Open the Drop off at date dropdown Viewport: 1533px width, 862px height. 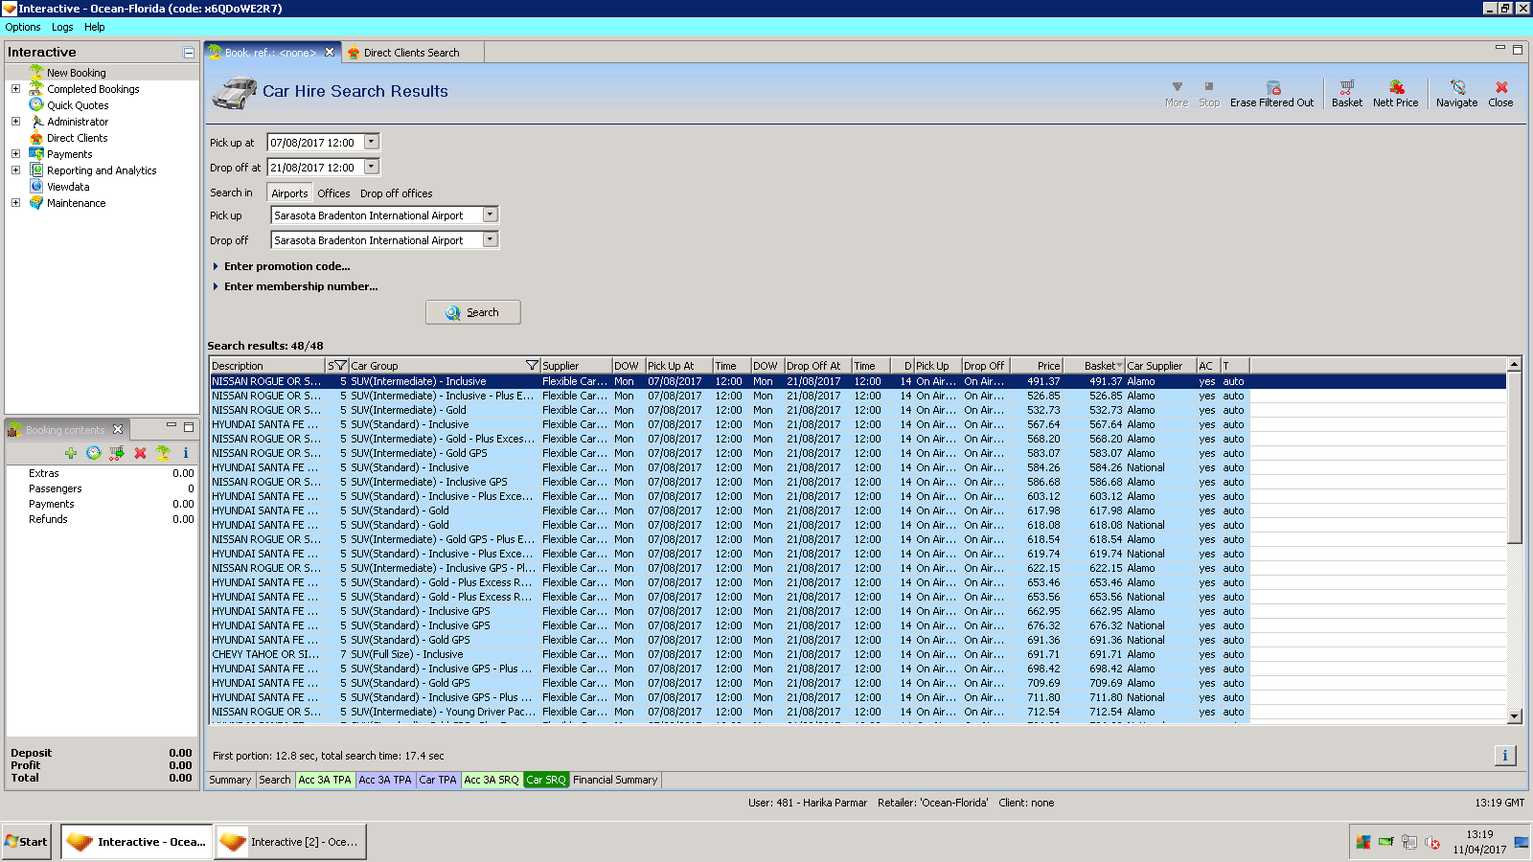(x=372, y=168)
